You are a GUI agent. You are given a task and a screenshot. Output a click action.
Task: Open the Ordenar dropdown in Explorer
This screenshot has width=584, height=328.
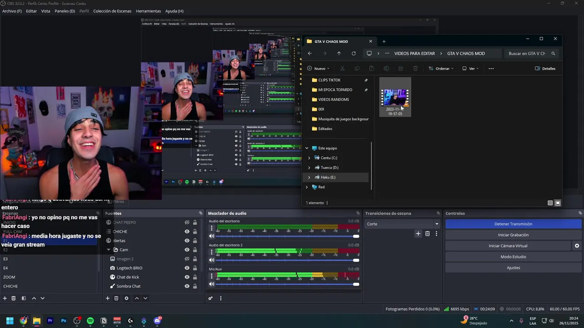click(x=441, y=69)
